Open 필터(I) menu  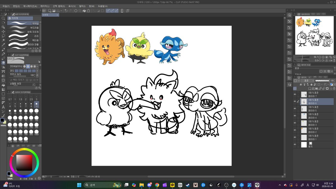pos(82,6)
